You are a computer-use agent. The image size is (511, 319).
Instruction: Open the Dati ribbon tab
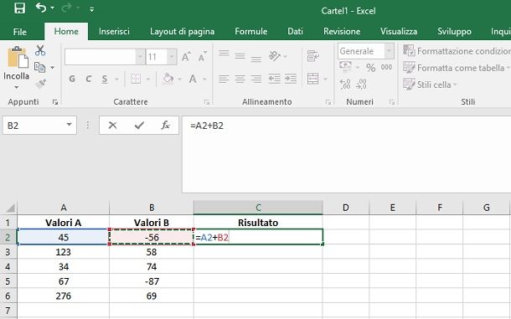(x=295, y=31)
